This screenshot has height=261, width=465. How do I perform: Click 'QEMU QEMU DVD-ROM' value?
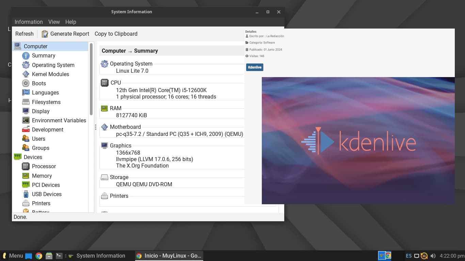[144, 184]
